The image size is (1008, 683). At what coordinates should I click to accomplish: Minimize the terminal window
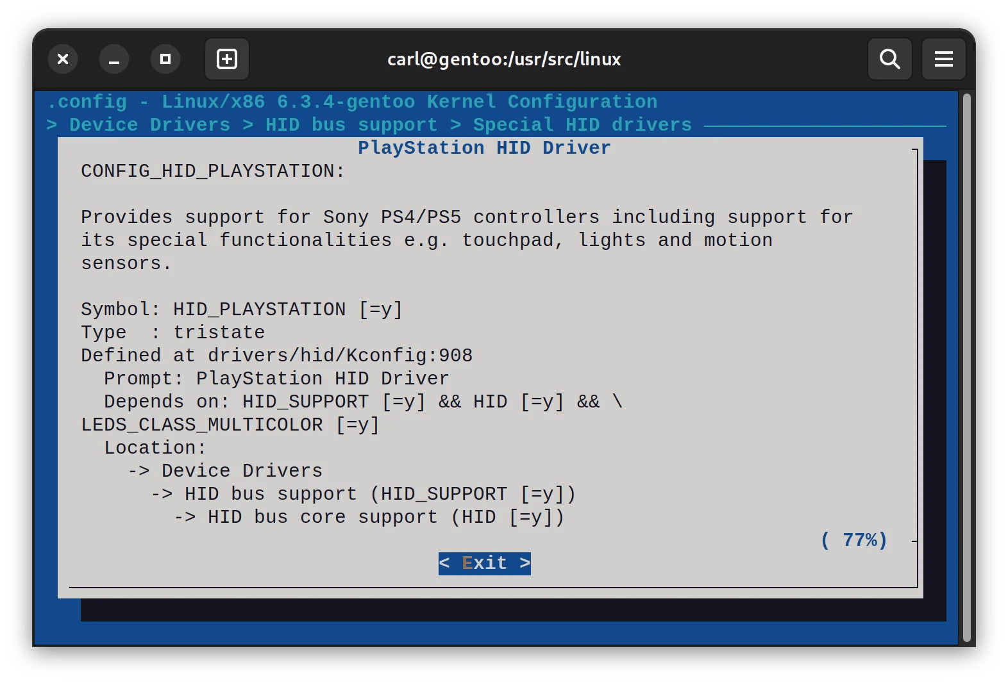[114, 59]
